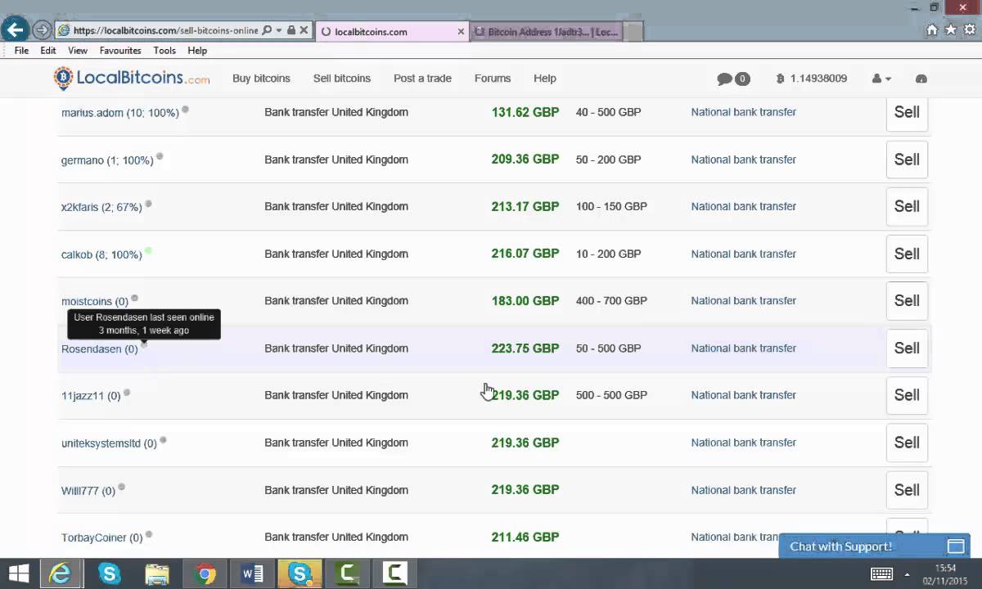This screenshot has height=589, width=982.
Task: Switch to the localbitcoins.com tab
Action: point(391,31)
